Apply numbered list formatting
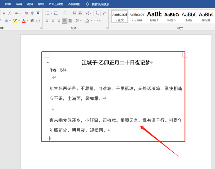Image resolution: width=215 pixels, height=169 pixels. 56,13
